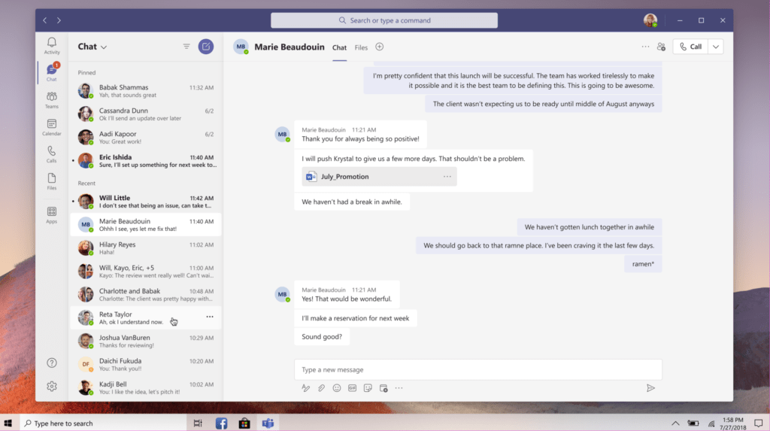Viewport: 770px width, 431px height.
Task: Open your profile picture menu
Action: click(x=650, y=20)
